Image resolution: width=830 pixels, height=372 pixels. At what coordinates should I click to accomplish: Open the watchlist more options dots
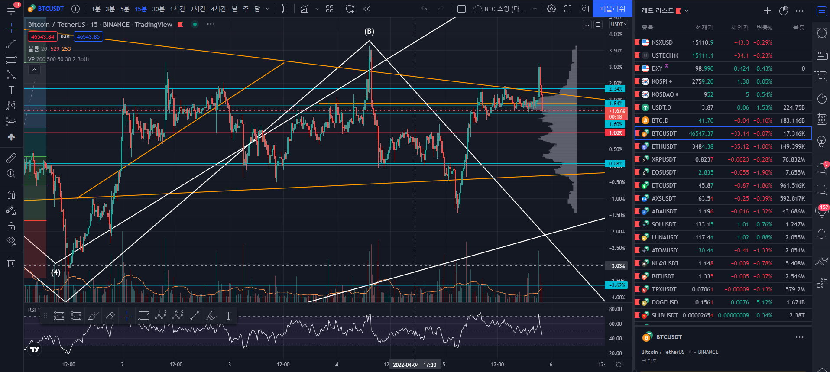[x=800, y=11]
